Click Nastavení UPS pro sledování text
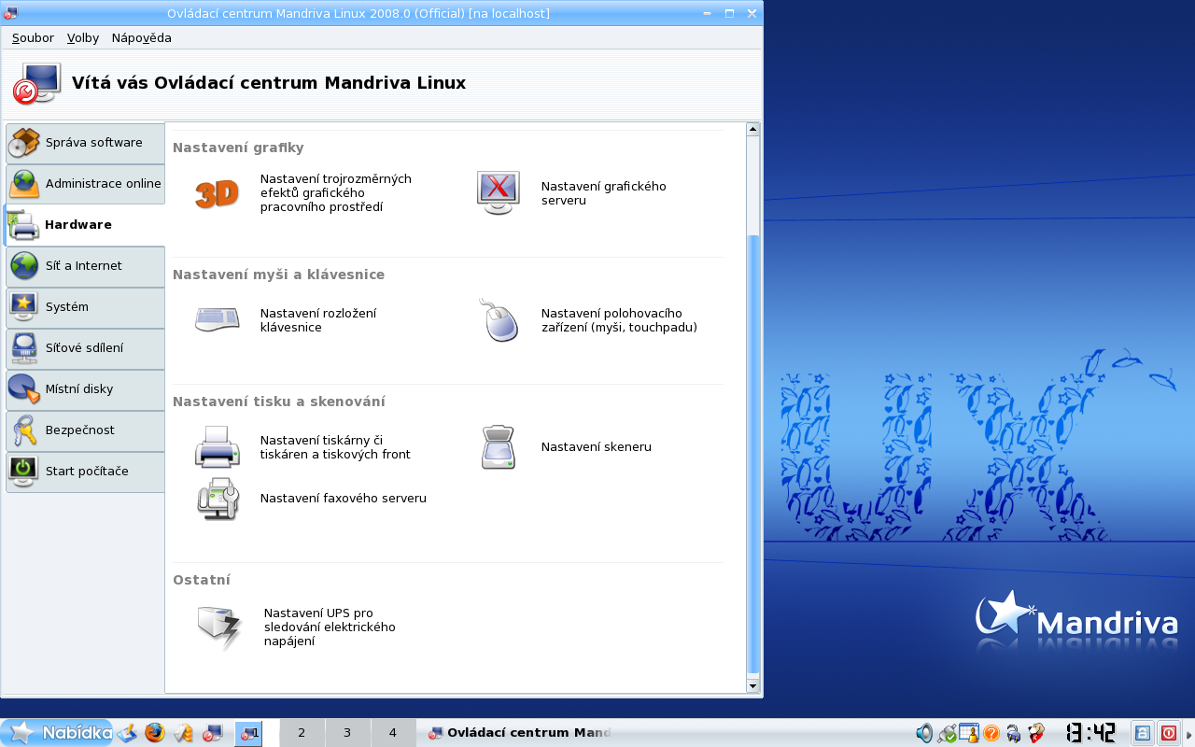The width and height of the screenshot is (1195, 747). tap(330, 627)
